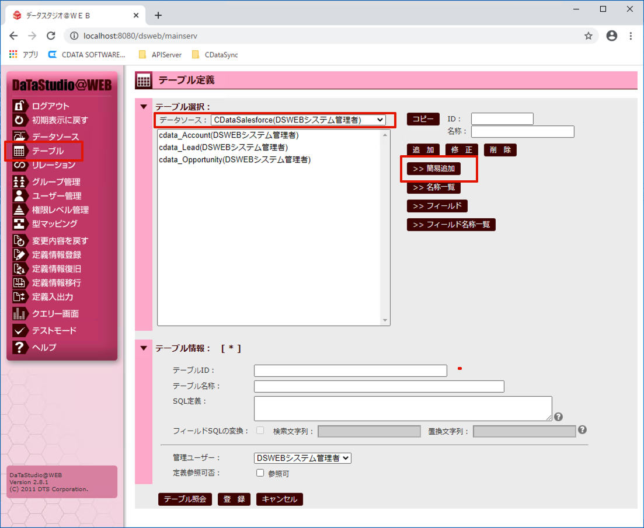Select cdata_Lead in the table list
The image size is (644, 528).
click(x=224, y=147)
